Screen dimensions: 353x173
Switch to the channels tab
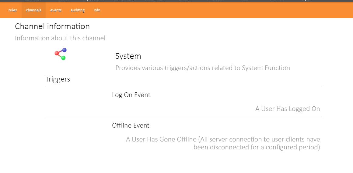point(33,10)
